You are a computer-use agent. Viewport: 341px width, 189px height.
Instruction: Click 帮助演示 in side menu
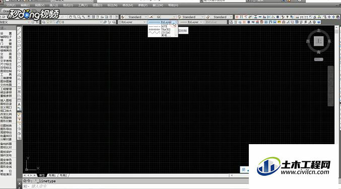[x=6, y=174]
